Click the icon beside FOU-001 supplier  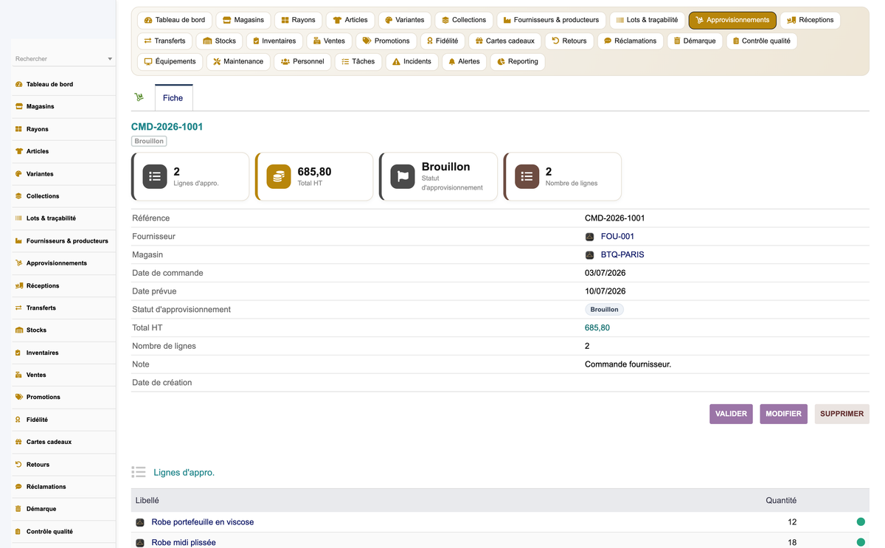589,237
